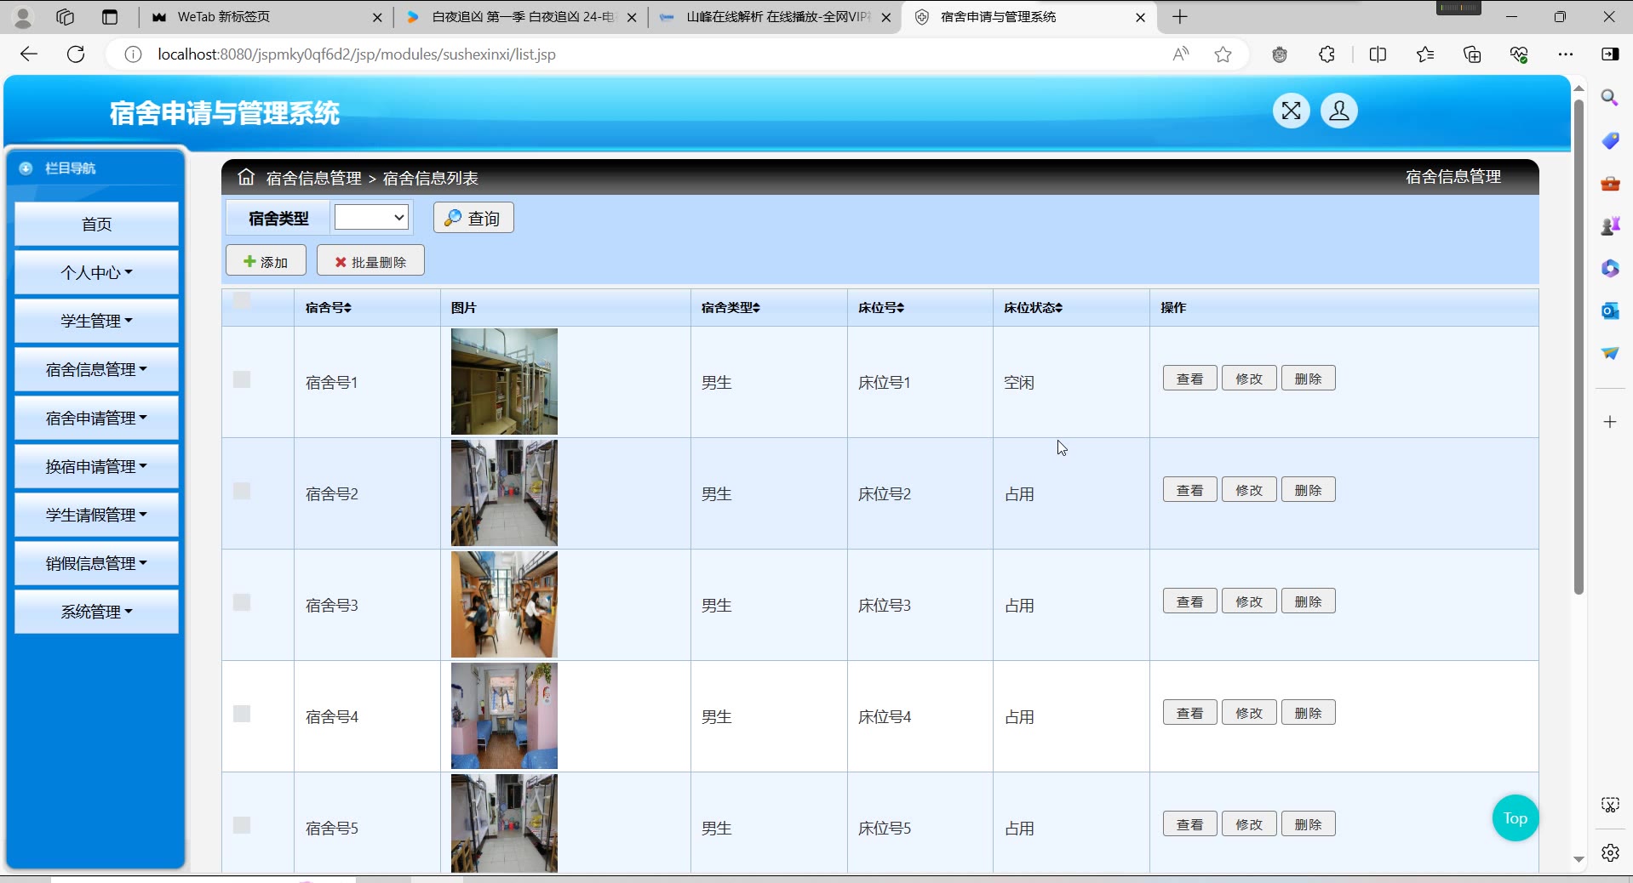Open the browser settings and more menu
The width and height of the screenshot is (1633, 883).
(1565, 54)
